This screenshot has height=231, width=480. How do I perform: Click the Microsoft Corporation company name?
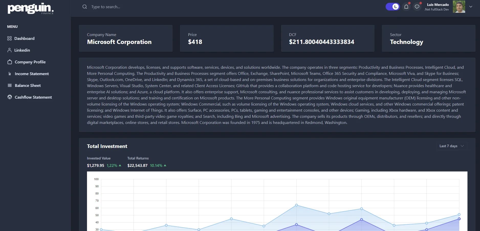pyautogui.click(x=119, y=42)
